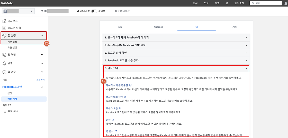Select 빠른 시작 in sidebar
The height and width of the screenshot is (138, 288).
(24, 99)
